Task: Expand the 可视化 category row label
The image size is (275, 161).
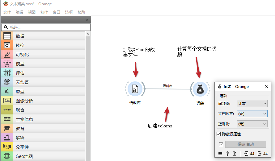Action: coord(22,55)
